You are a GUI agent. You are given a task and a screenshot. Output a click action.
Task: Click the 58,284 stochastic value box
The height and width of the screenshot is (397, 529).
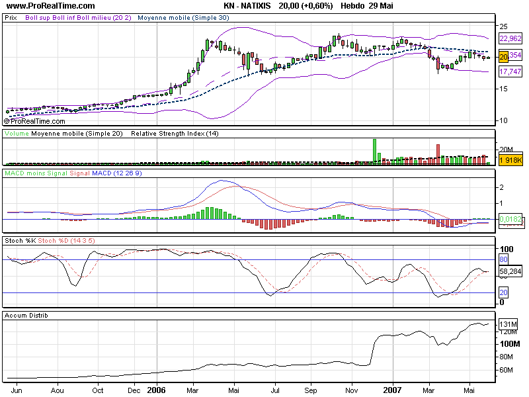pos(510,271)
